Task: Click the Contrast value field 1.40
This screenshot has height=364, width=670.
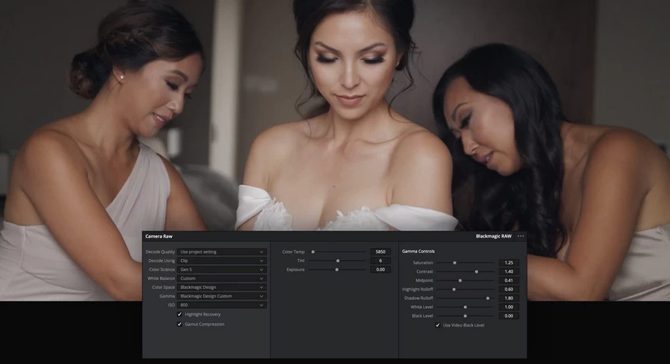Action: [508, 272]
